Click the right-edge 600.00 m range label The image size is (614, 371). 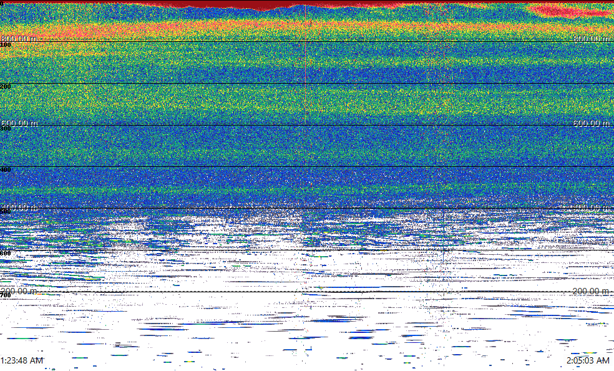592,123
